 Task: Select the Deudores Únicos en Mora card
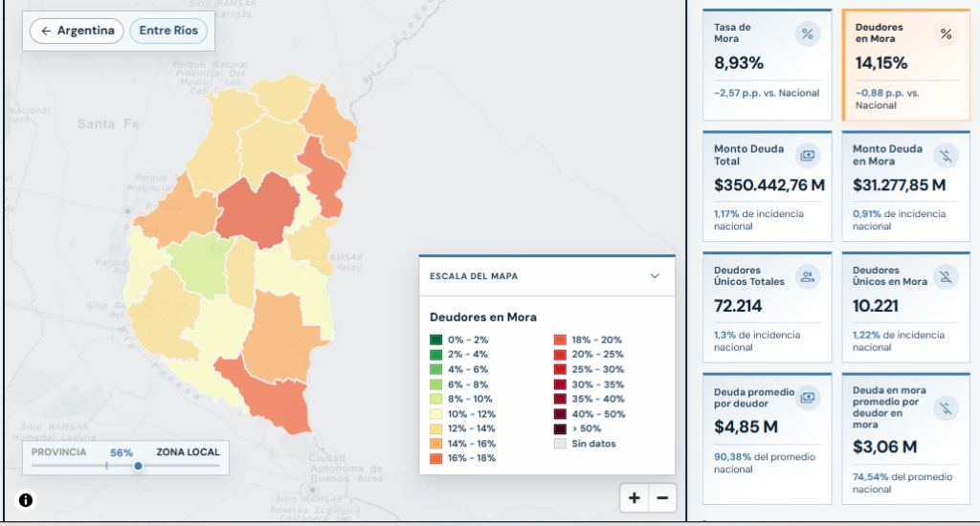(x=905, y=307)
